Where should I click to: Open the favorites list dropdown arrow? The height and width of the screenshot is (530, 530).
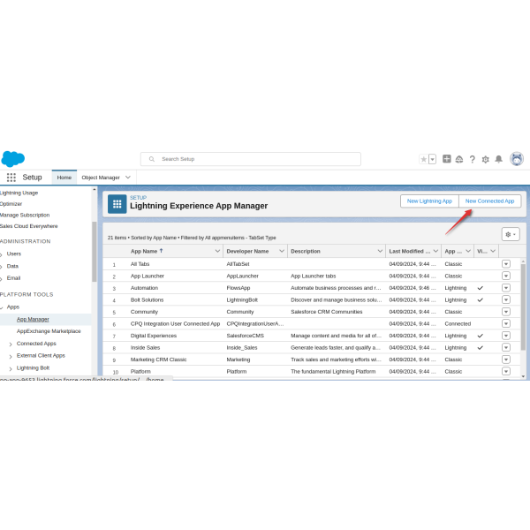(432, 159)
